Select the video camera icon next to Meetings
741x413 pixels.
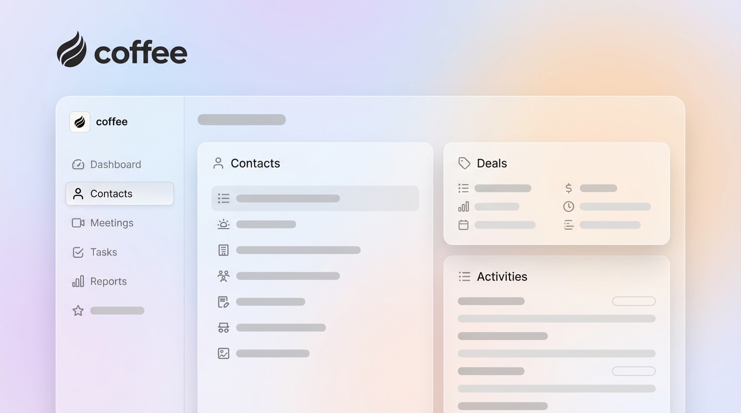78,223
